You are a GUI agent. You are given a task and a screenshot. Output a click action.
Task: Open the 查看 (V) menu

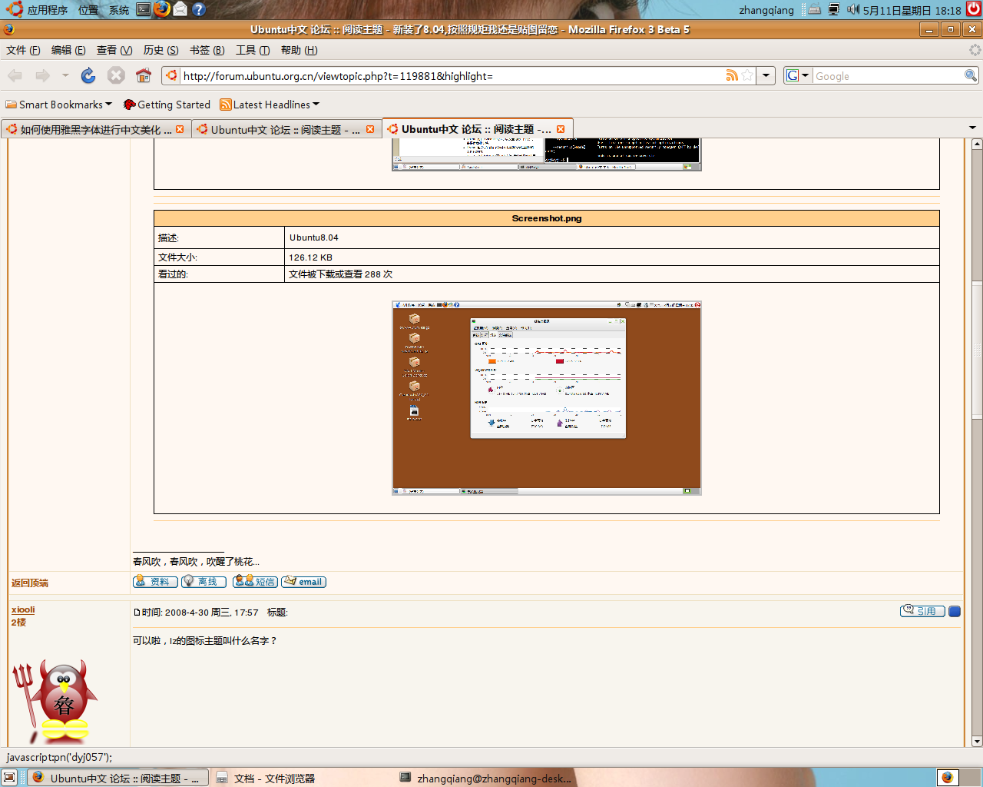pyautogui.click(x=114, y=50)
